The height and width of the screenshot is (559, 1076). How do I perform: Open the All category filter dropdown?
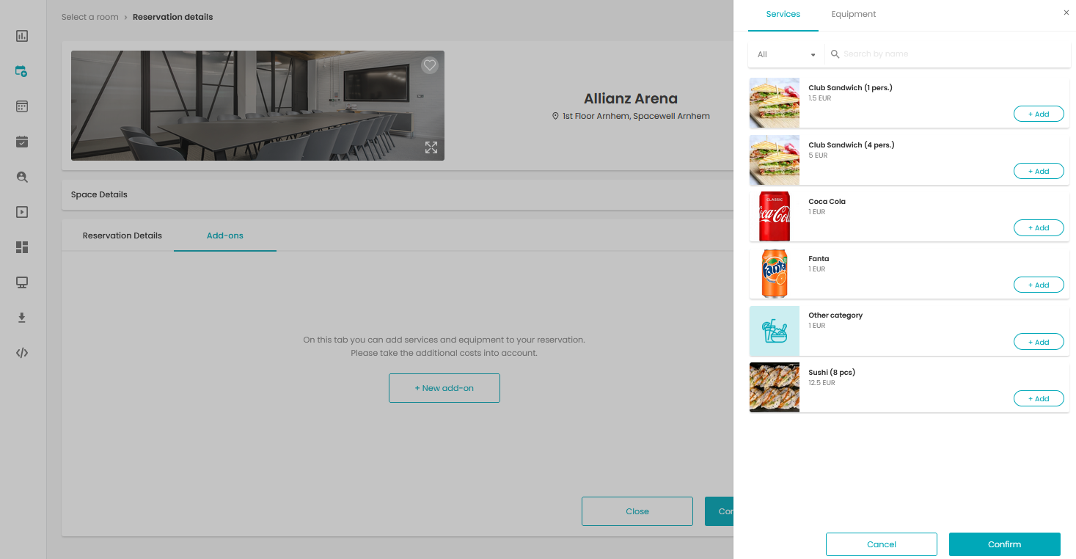(786, 54)
